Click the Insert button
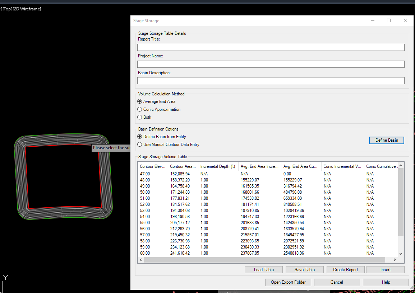 385,269
